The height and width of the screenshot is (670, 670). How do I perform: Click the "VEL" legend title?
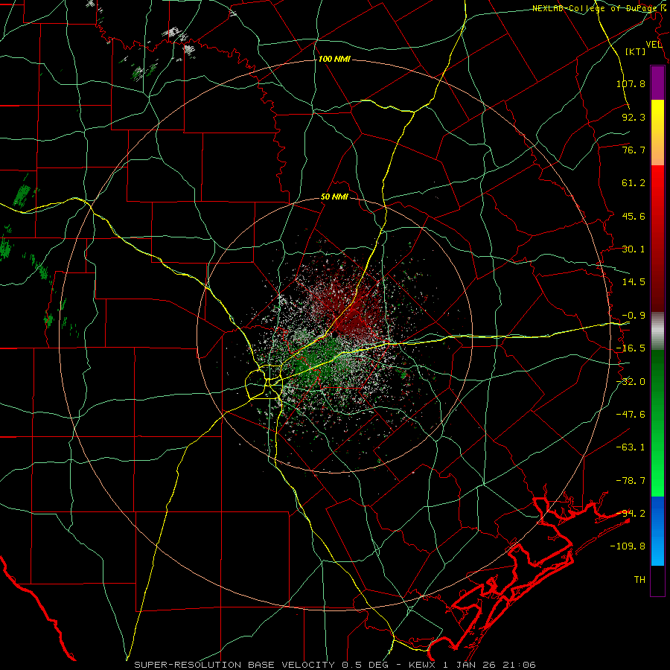click(654, 45)
